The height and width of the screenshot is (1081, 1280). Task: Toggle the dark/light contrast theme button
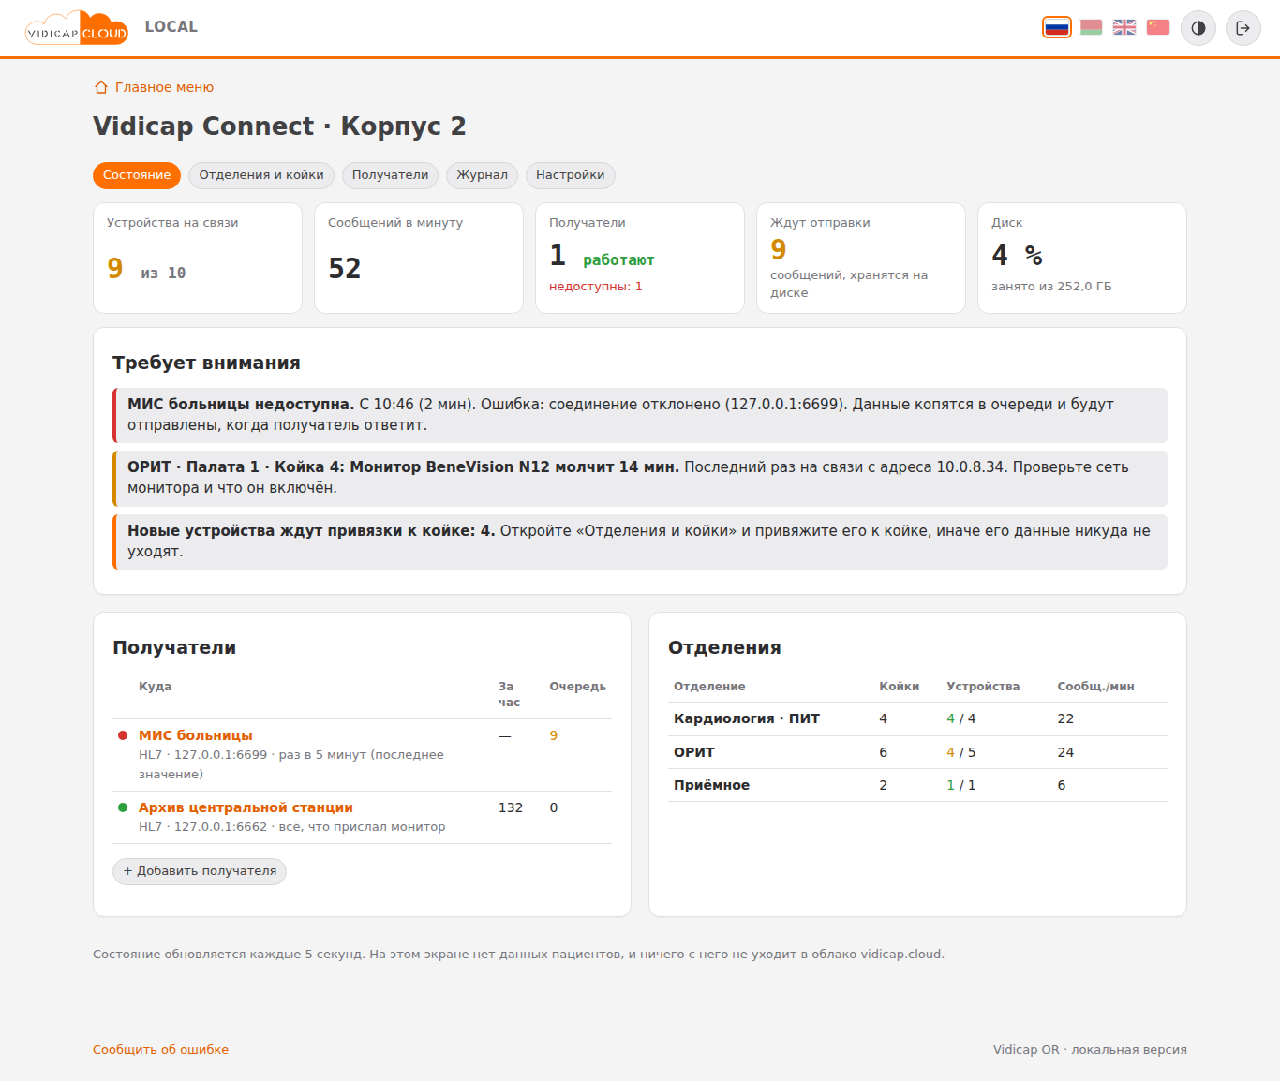click(1198, 28)
